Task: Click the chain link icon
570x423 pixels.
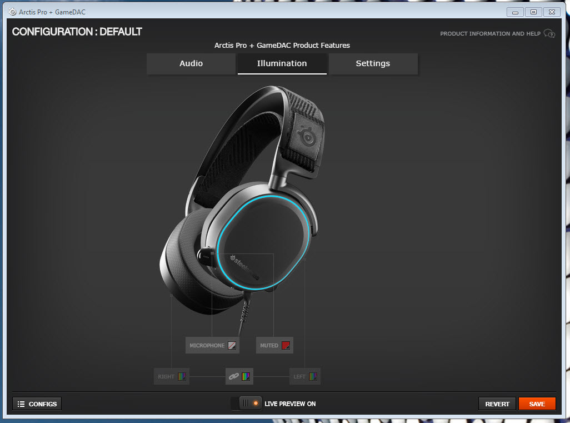Action: point(234,376)
